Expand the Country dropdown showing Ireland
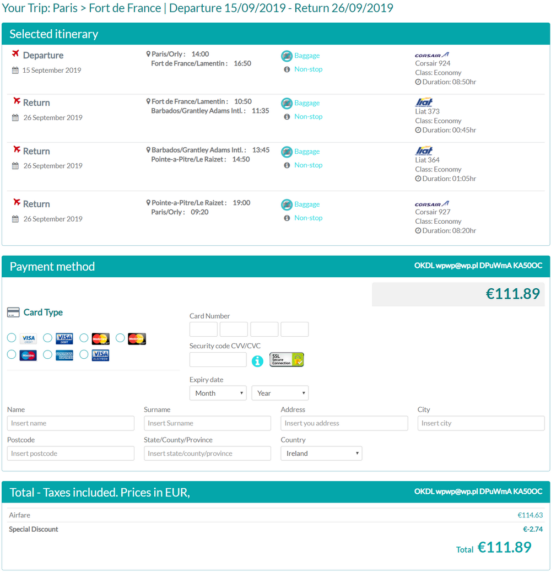This screenshot has width=551, height=572. (x=321, y=453)
